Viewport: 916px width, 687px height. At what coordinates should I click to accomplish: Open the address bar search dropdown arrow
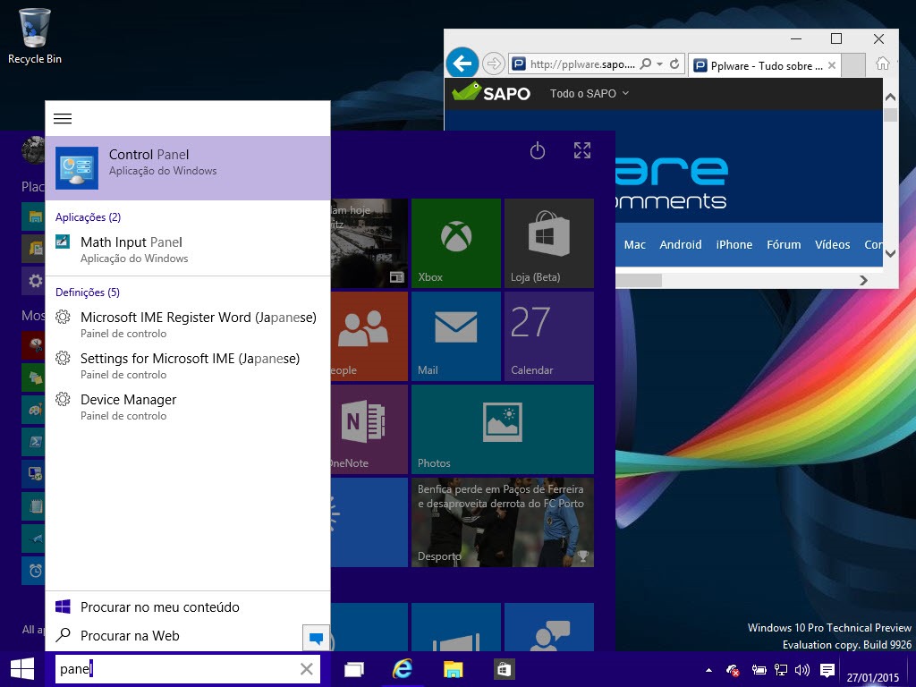tap(659, 64)
